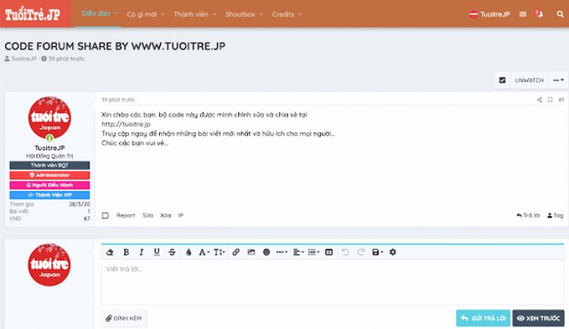Redo last edit in editor
Image resolution: width=569 pixels, height=329 pixels.
(x=360, y=252)
